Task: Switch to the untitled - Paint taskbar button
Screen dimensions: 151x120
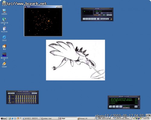Action: click(x=50, y=118)
